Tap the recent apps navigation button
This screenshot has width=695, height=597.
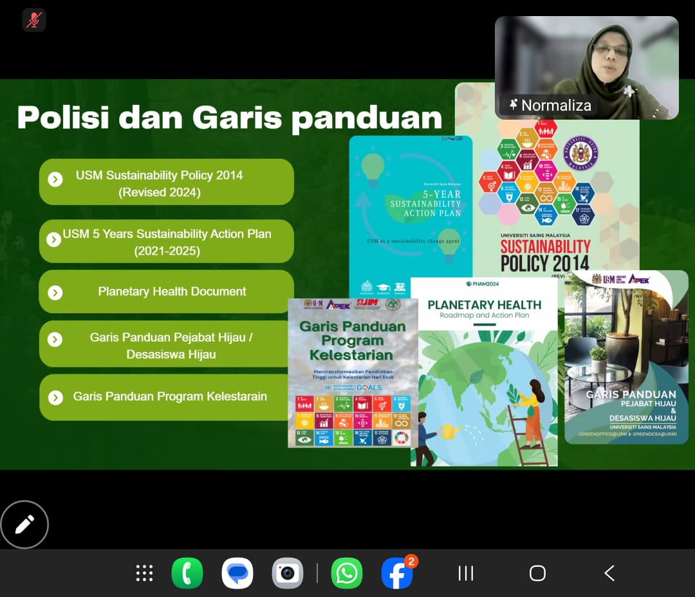pyautogui.click(x=465, y=573)
